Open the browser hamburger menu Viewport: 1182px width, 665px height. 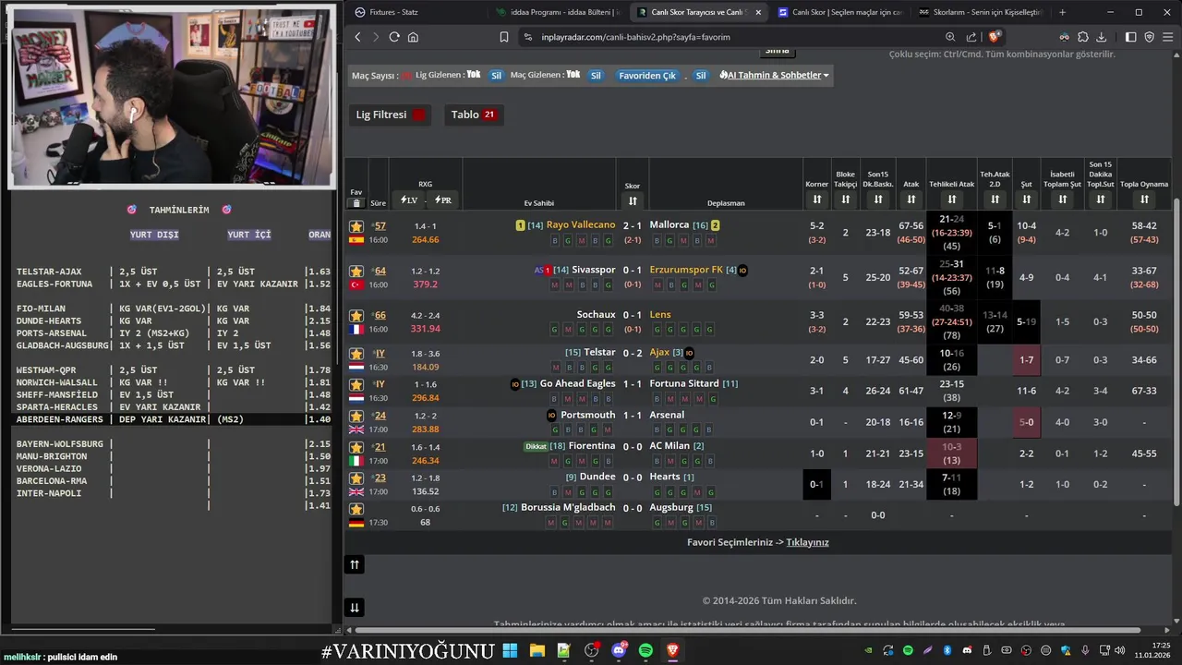point(1168,37)
